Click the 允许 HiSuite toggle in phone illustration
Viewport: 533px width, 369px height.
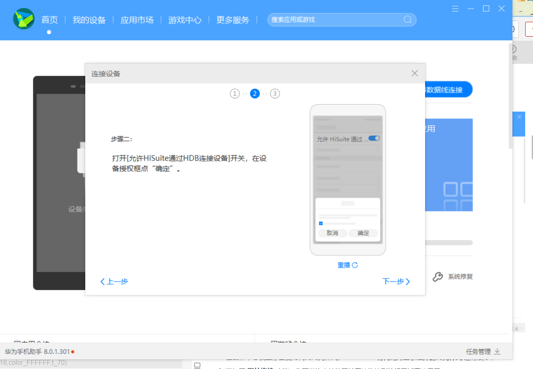tap(374, 138)
